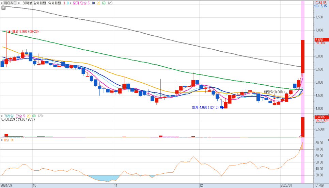This screenshot has height=188, width=329.
Task: Click the tall red volume bar at right
Action: click(302, 127)
